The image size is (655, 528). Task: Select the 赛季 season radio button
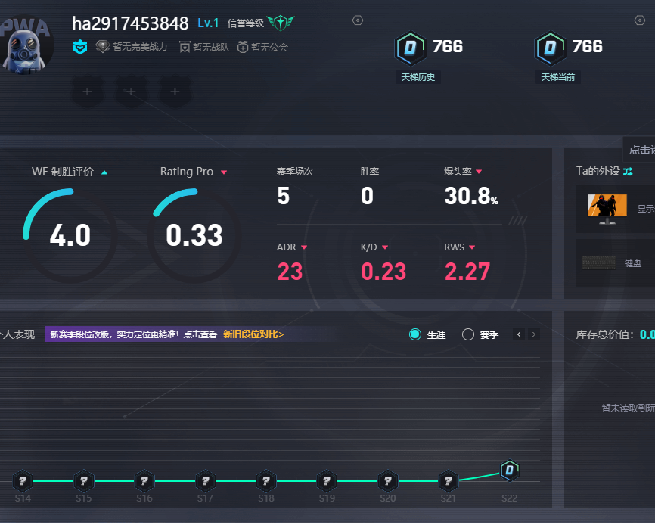click(x=468, y=334)
